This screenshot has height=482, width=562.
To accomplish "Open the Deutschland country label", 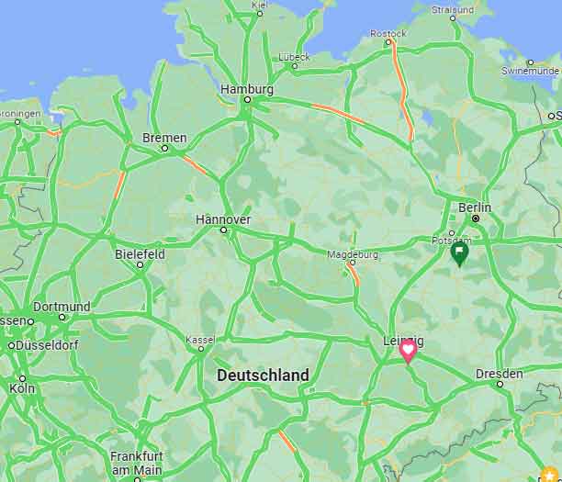I will point(263,376).
